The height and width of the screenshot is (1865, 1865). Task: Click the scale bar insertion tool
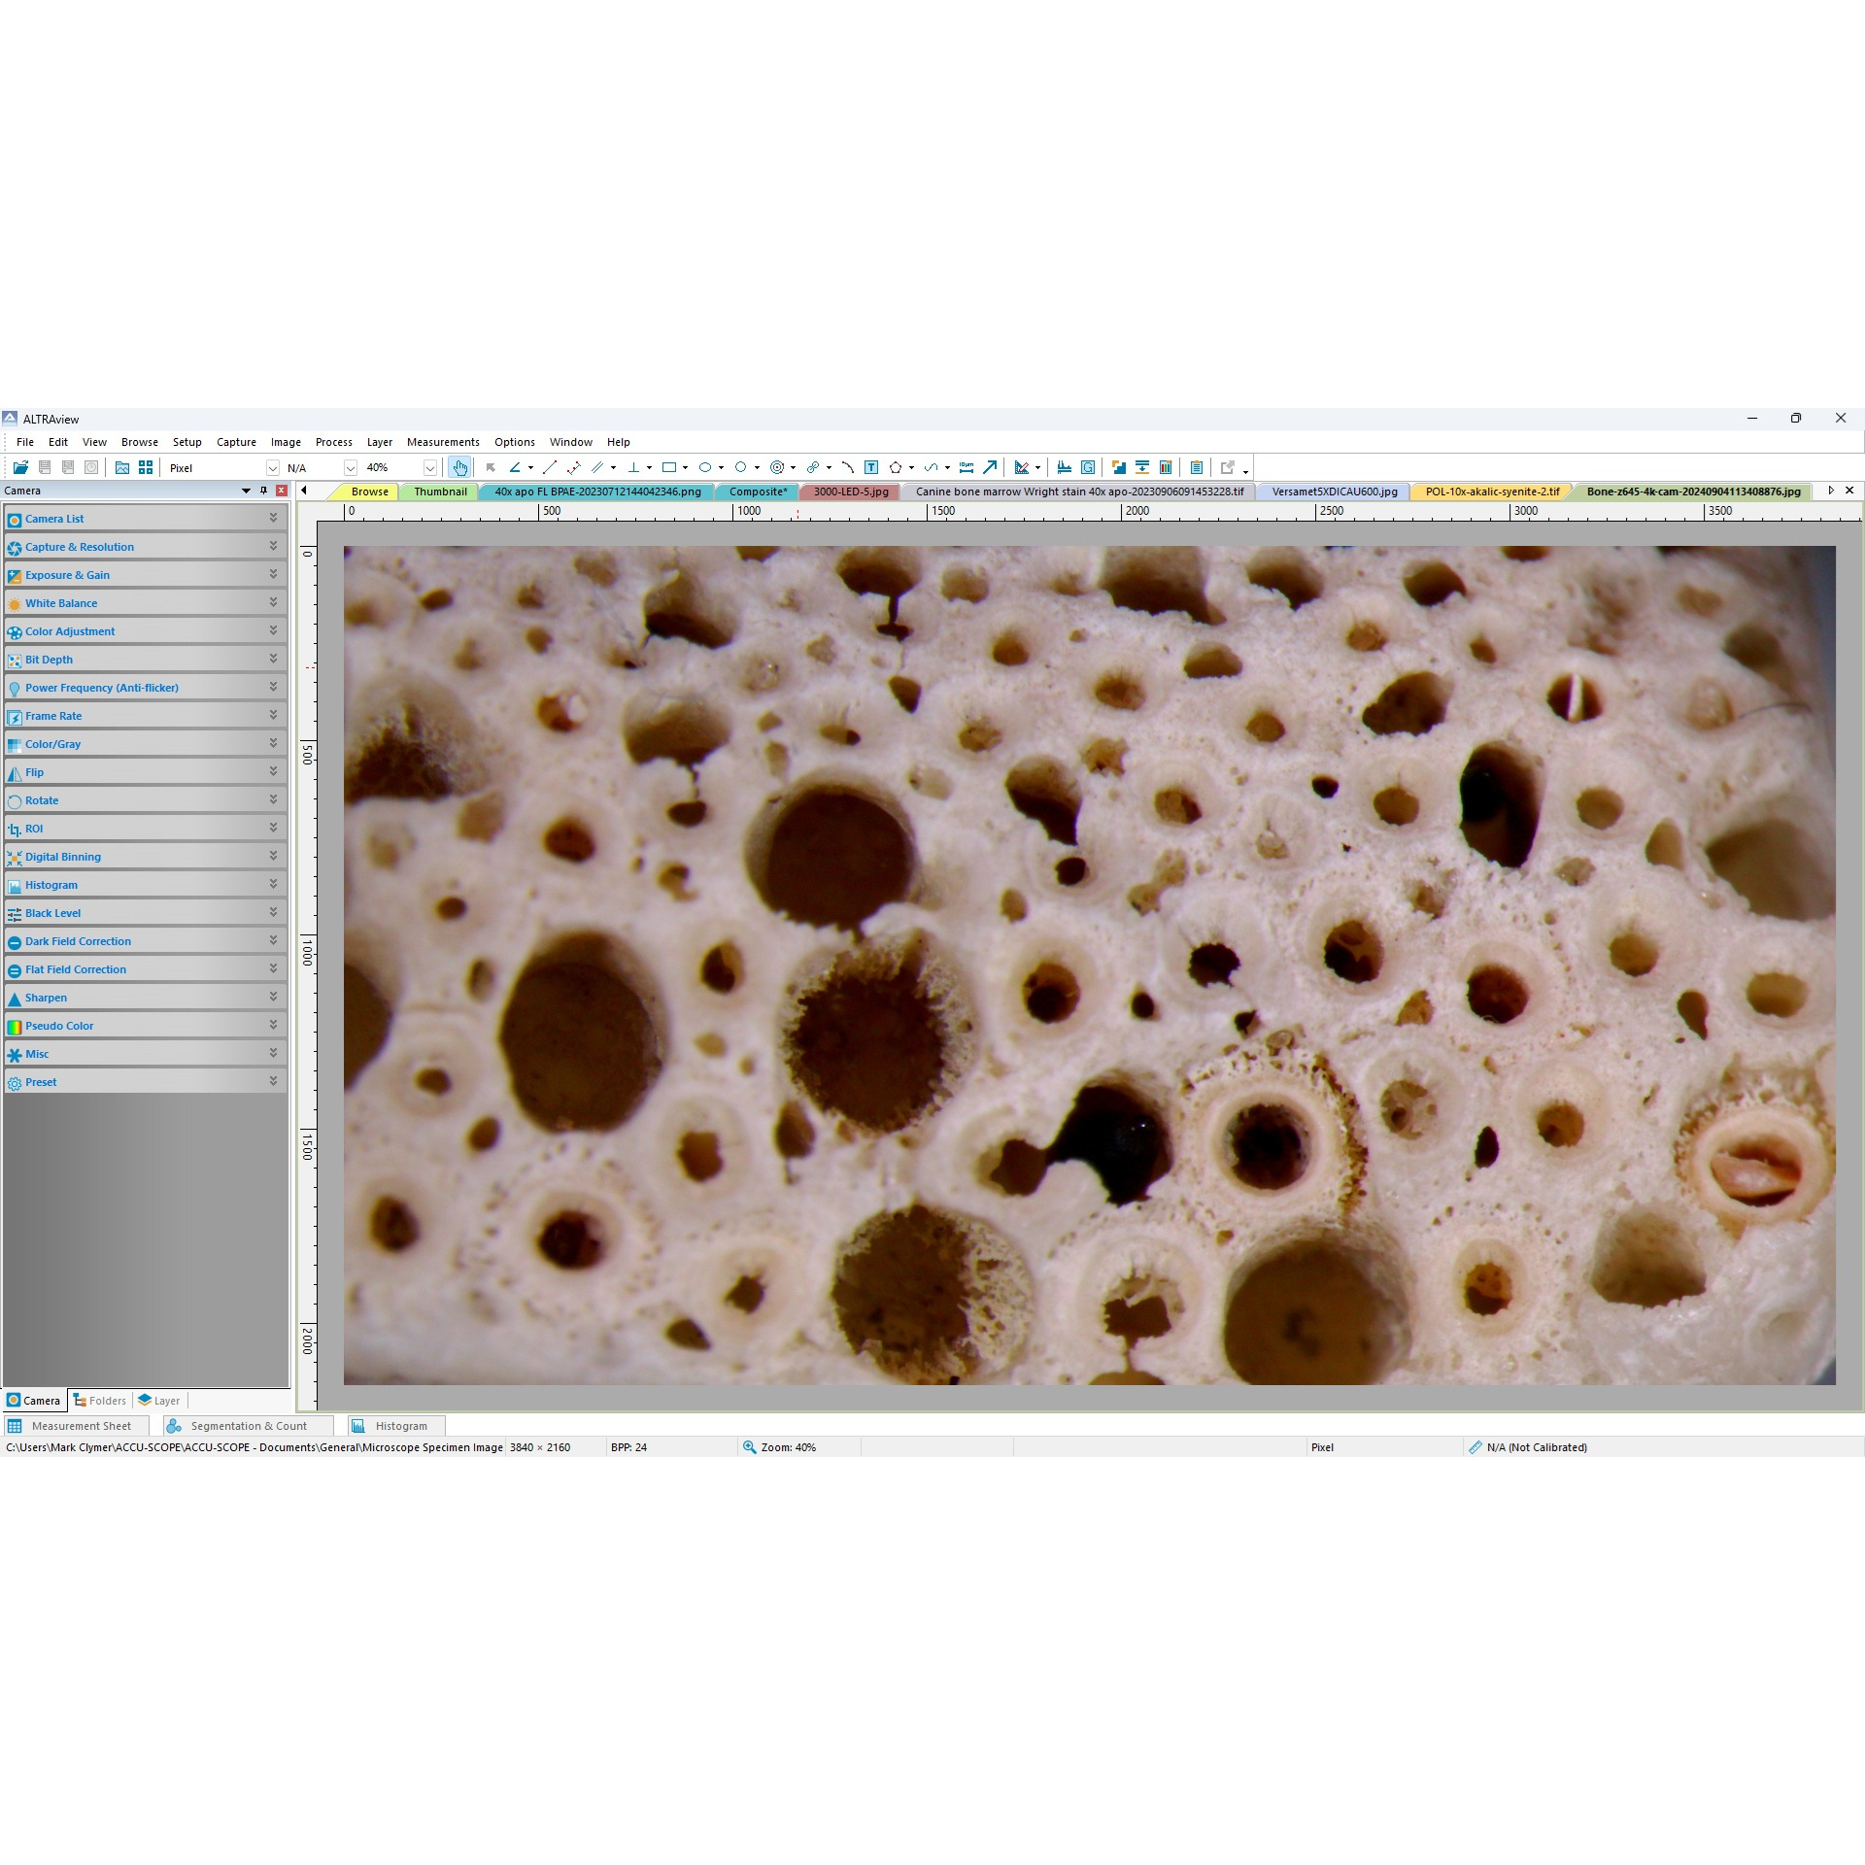[x=966, y=467]
